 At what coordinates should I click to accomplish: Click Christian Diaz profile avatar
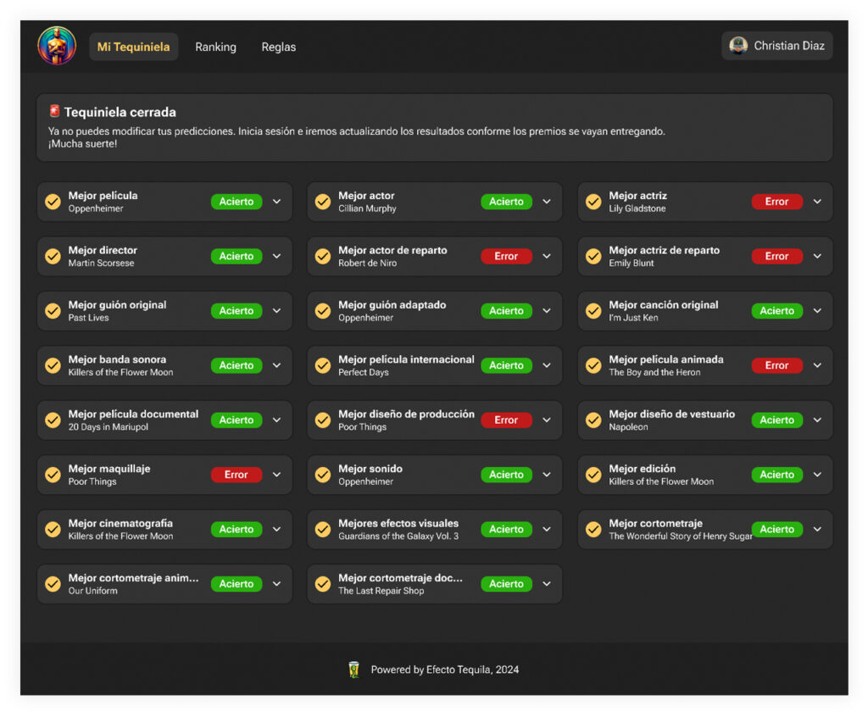click(x=738, y=46)
